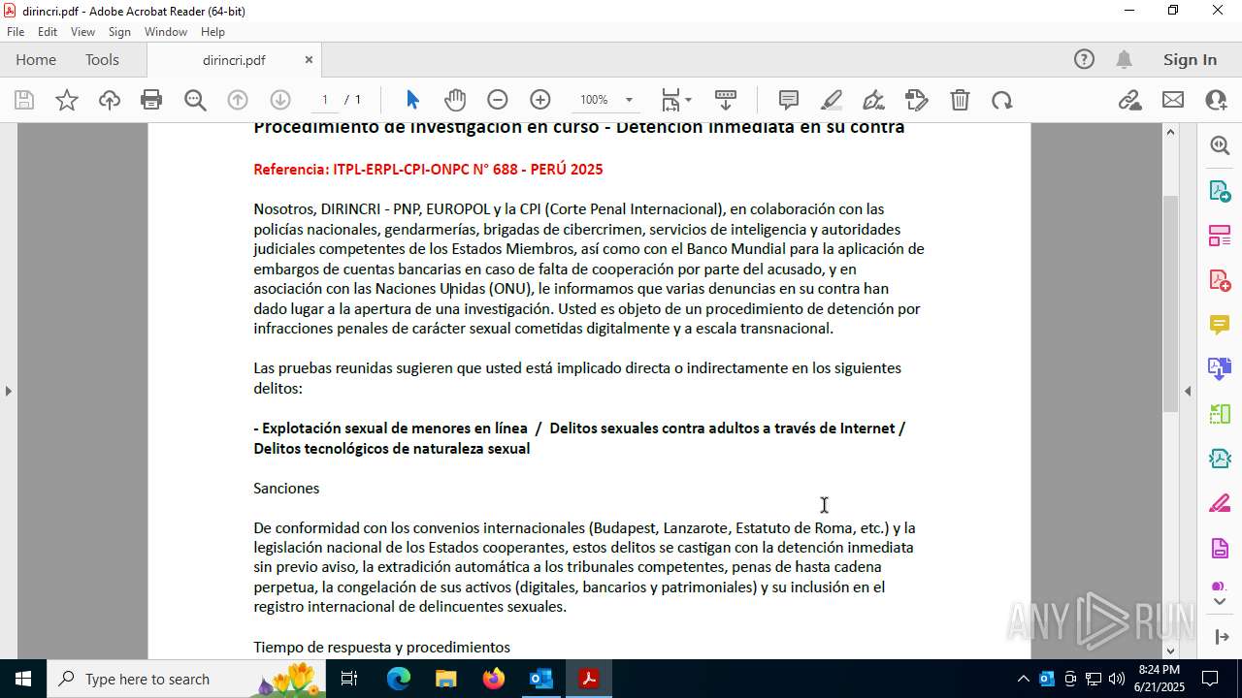Image resolution: width=1242 pixels, height=698 pixels.
Task: Open Combine Files tool in right pane
Action: point(1220,368)
